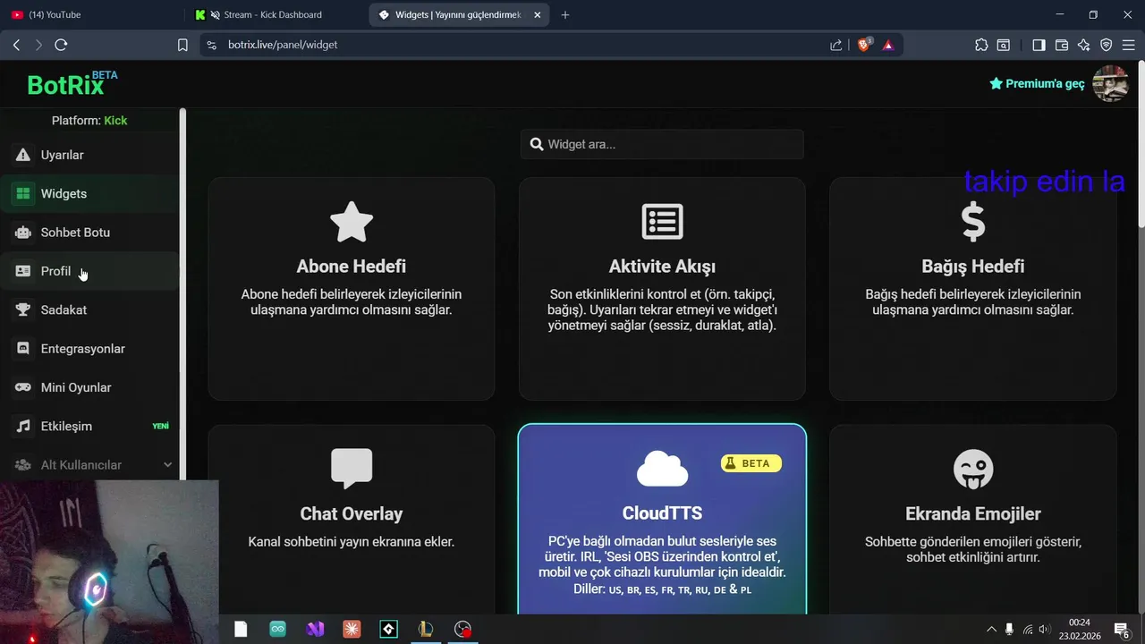Select the Widgets grid icon in sidebar
The image size is (1145, 644).
click(23, 193)
